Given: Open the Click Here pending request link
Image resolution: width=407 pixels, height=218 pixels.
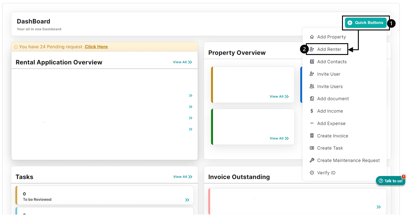Looking at the screenshot, I should click(x=96, y=47).
